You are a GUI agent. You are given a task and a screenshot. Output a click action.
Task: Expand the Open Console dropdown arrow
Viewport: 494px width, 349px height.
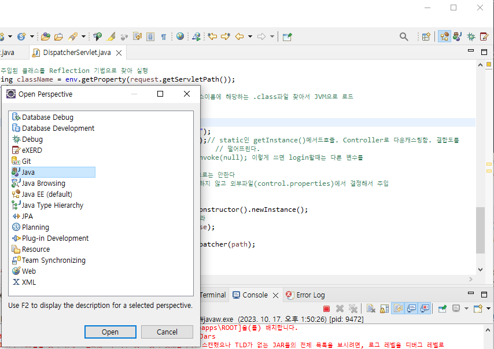[488, 308]
